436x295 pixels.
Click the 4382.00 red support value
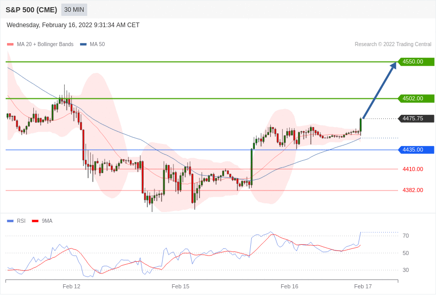[x=413, y=190]
